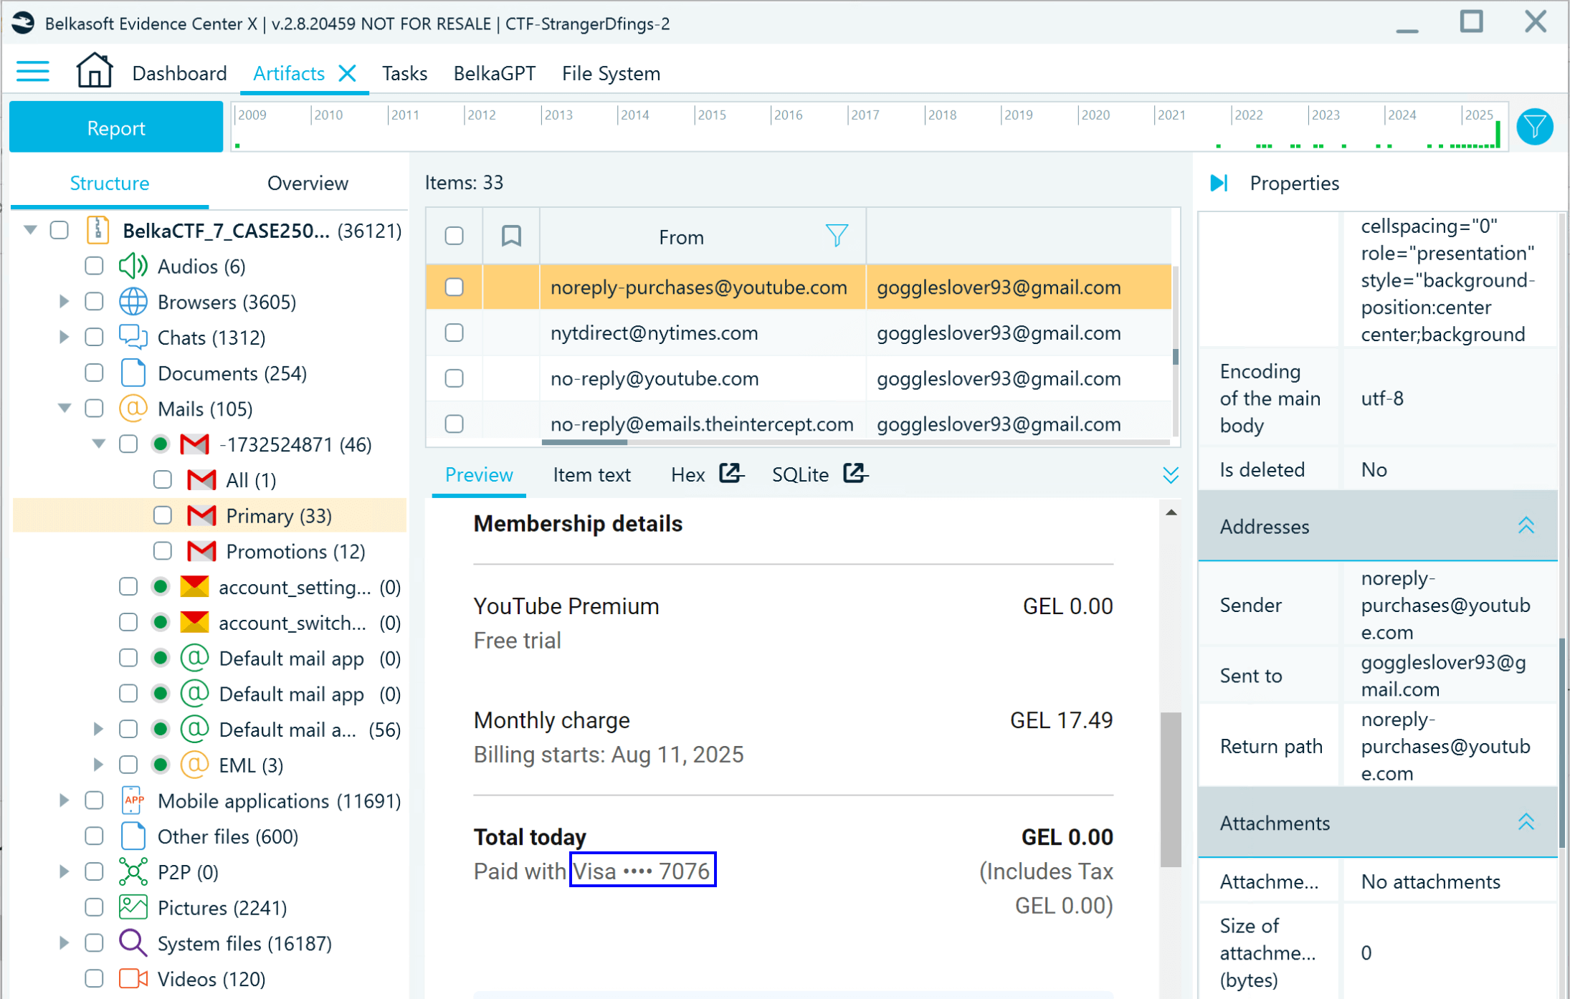Viewport: 1570px width, 999px height.
Task: Expand preview pane with double-chevron button
Action: [x=1170, y=475]
